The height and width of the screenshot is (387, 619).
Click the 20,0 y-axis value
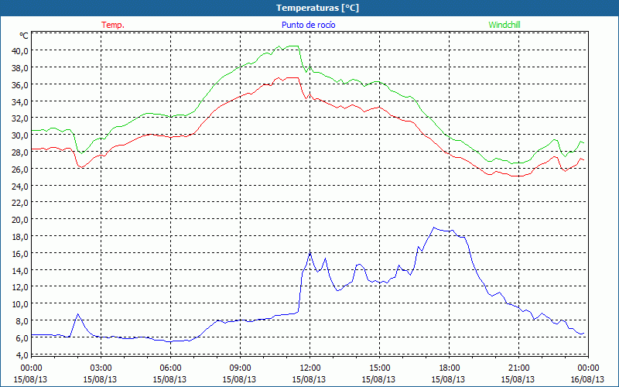(x=20, y=220)
